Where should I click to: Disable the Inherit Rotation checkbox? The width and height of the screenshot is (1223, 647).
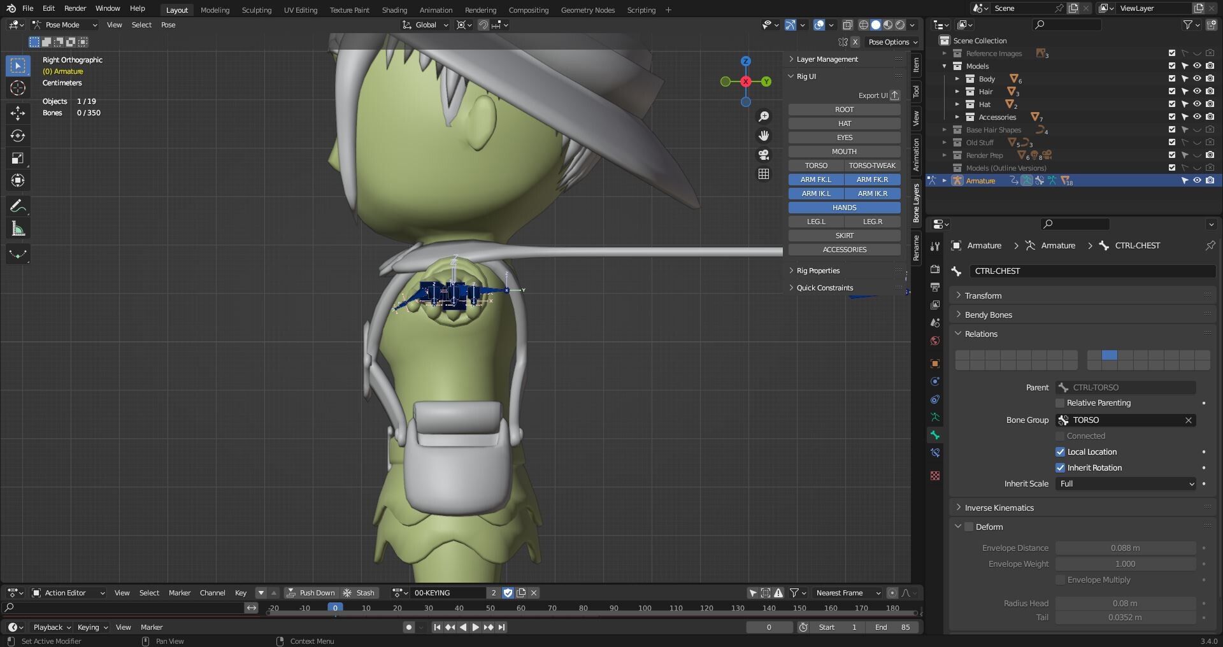tap(1061, 467)
